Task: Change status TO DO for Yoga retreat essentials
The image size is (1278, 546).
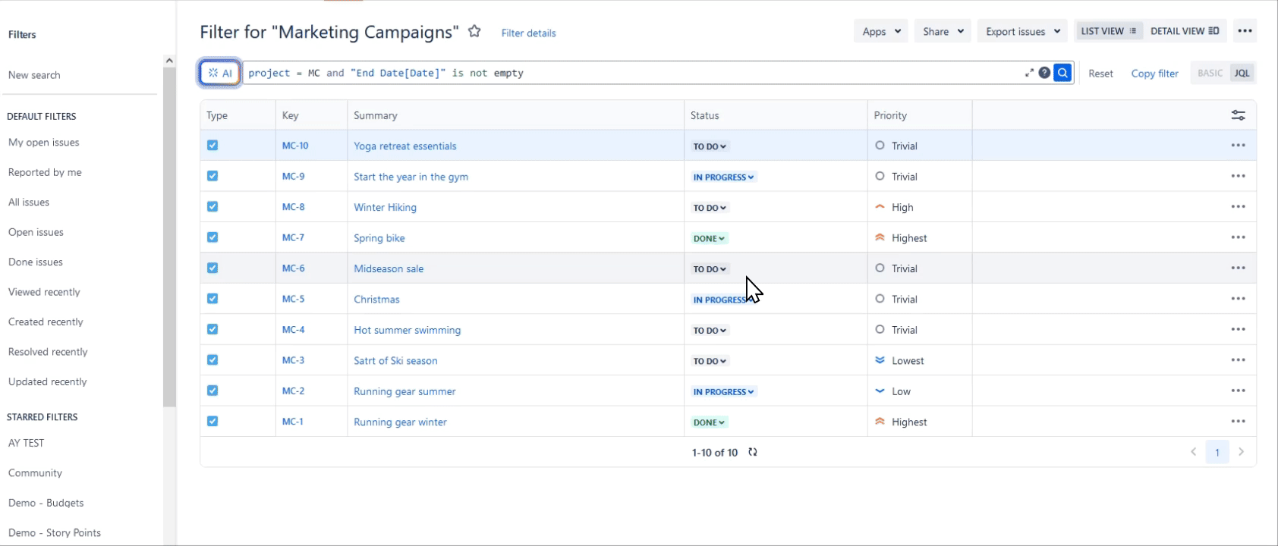Action: tap(710, 146)
